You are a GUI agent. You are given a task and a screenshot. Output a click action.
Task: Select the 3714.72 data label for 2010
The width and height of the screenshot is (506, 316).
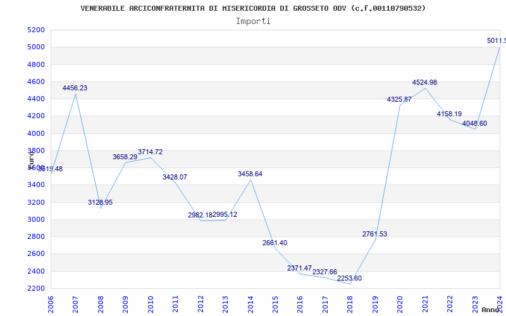pyautogui.click(x=151, y=152)
